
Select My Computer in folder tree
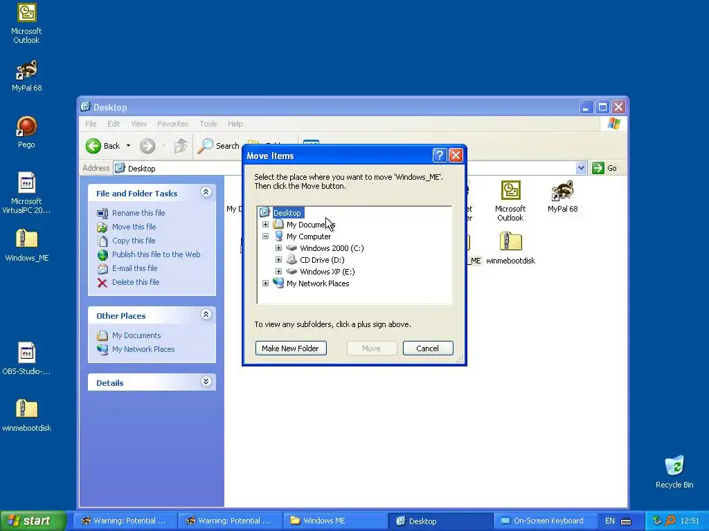pyautogui.click(x=308, y=236)
